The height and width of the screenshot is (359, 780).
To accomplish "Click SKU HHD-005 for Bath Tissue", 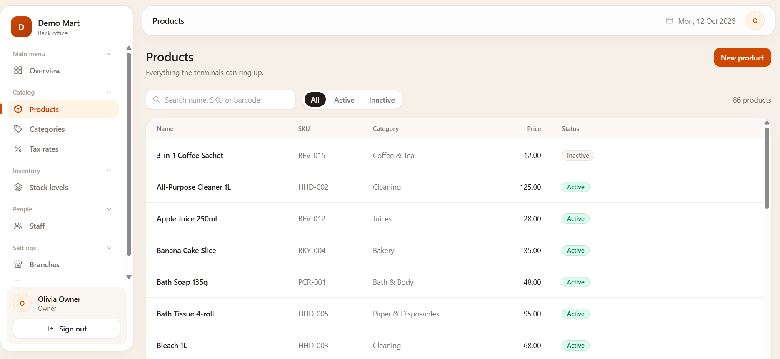I will [x=313, y=314].
